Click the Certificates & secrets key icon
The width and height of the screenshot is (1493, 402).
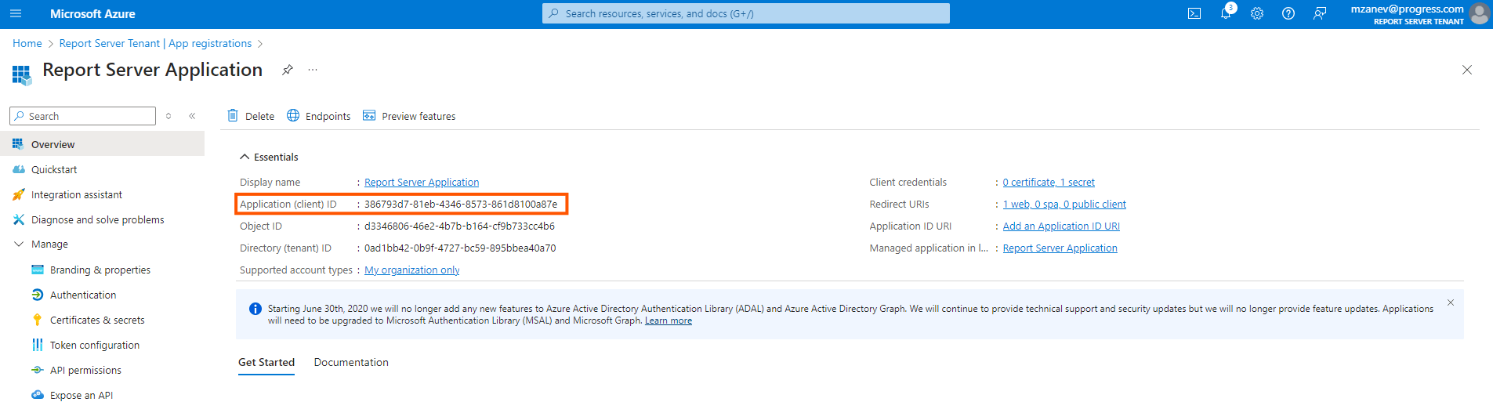click(x=37, y=320)
